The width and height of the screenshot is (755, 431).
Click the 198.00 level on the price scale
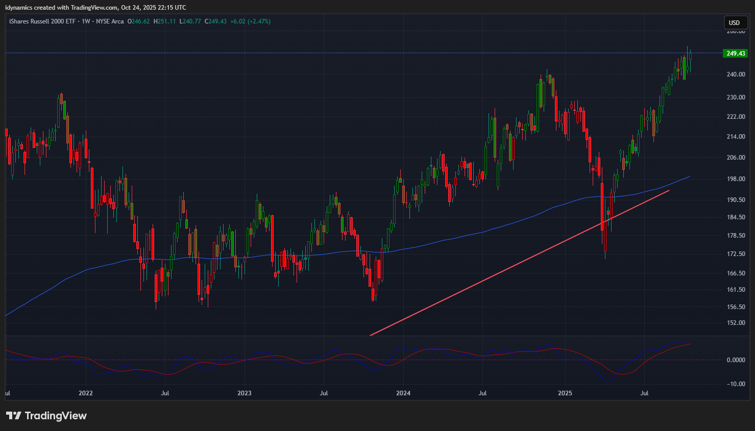click(736, 179)
